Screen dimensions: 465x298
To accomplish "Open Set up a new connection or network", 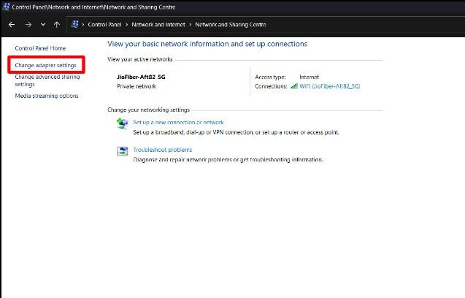I will coord(178,122).
